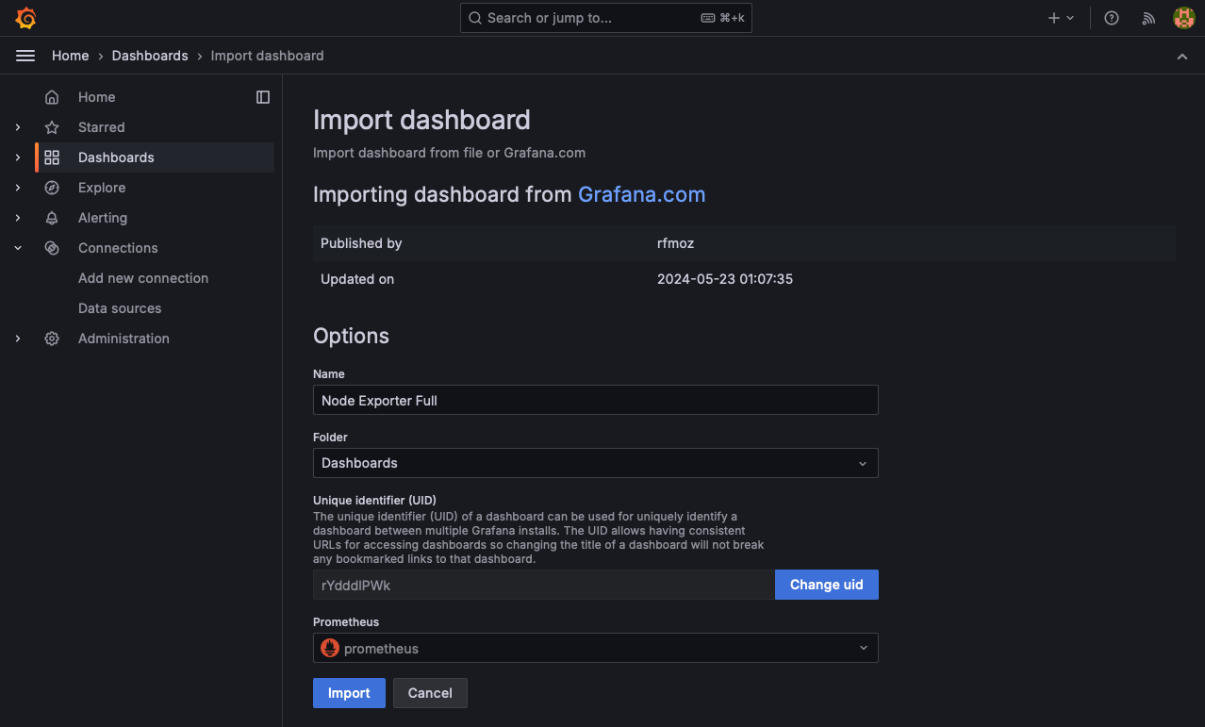The width and height of the screenshot is (1205, 727).
Task: Open Explore in sidebar
Action: 102,188
